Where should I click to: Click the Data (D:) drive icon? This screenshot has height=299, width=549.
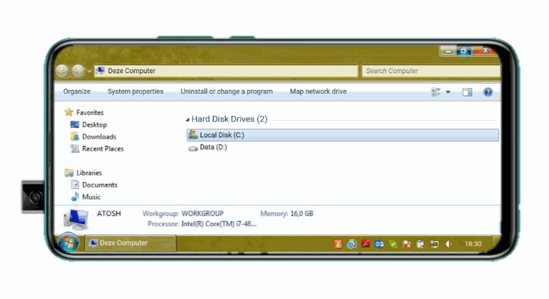[x=193, y=148]
